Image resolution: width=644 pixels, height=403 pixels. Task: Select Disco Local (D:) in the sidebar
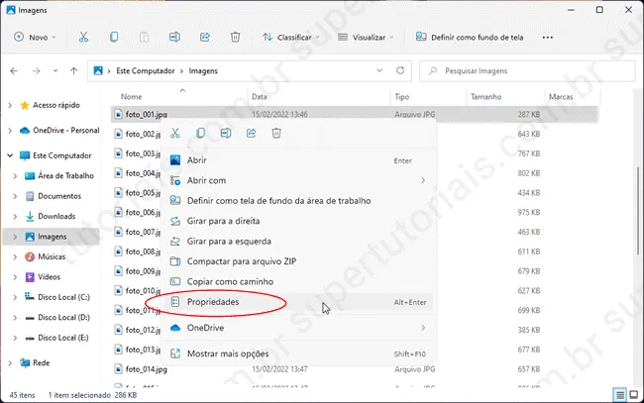[x=63, y=317]
